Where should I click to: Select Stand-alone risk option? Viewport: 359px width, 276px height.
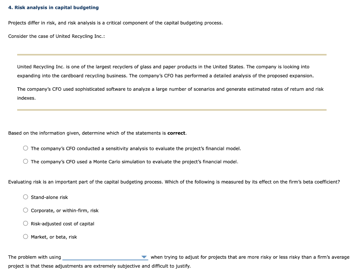pos(25,196)
